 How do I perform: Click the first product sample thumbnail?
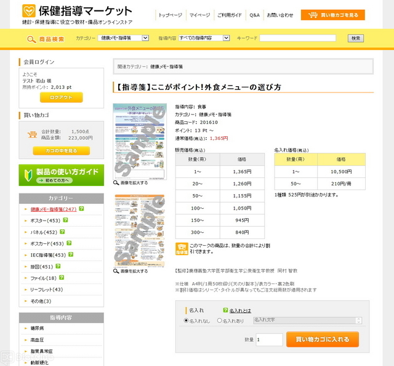[x=139, y=140]
